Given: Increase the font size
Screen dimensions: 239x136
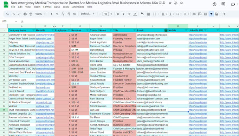Looking at the screenshot, I should [111, 14].
